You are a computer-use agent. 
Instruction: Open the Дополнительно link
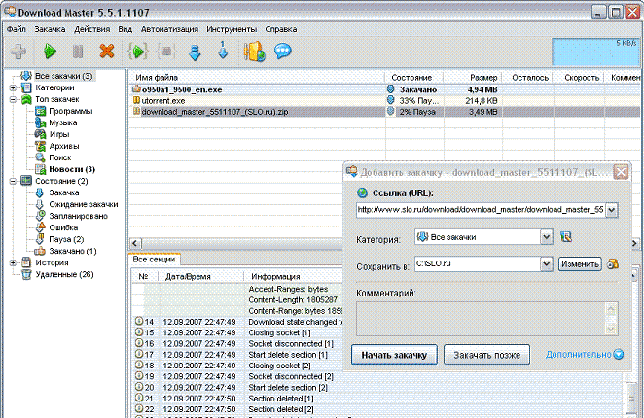pyautogui.click(x=578, y=355)
